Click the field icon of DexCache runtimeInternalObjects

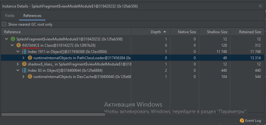[30, 77]
